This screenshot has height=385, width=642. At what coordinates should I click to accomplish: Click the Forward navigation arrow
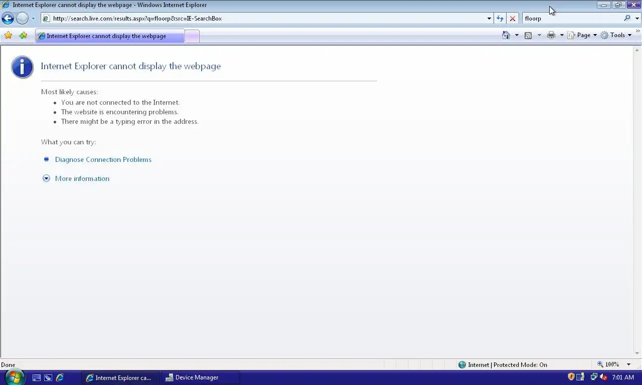pyautogui.click(x=22, y=19)
